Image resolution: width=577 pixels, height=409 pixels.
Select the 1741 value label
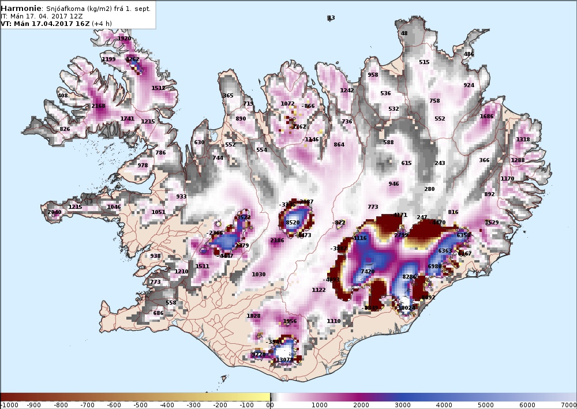(x=128, y=118)
